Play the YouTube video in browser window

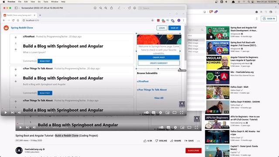click(20, 127)
